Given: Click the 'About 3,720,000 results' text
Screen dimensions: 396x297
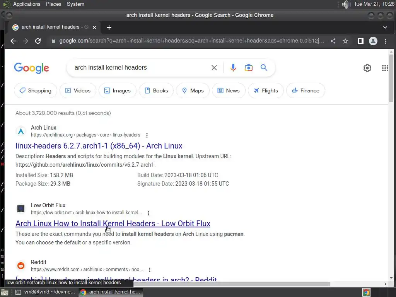Looking at the screenshot, I should point(63,113).
